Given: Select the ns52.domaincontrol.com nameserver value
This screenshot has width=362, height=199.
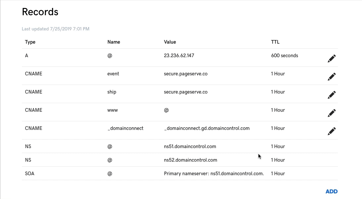Looking at the screenshot, I should pos(191,160).
